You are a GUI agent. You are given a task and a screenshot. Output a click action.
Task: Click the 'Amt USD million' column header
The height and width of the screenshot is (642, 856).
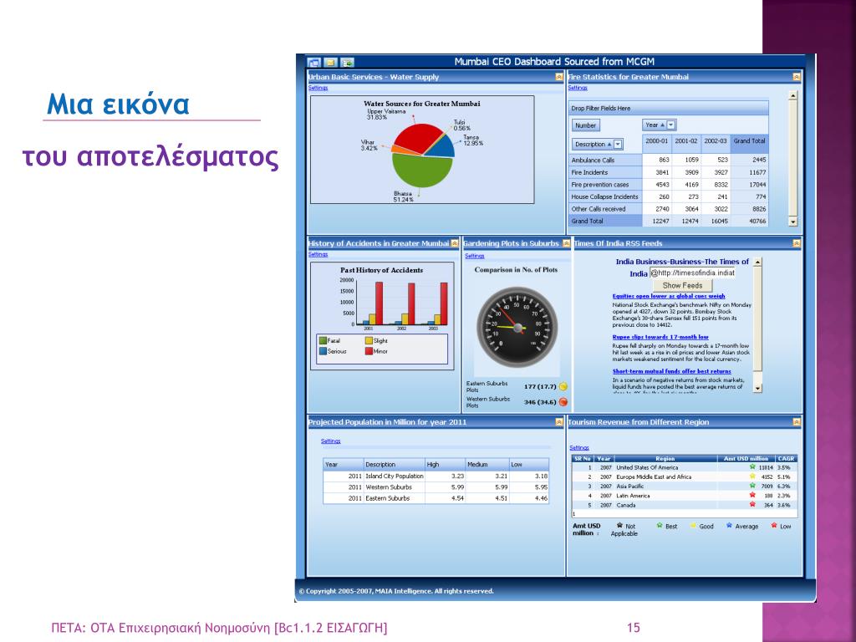click(x=746, y=459)
